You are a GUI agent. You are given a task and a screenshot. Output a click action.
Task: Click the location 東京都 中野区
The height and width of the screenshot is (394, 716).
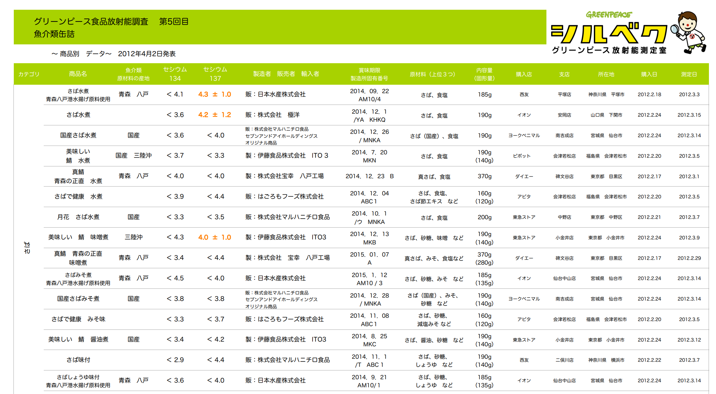606,217
